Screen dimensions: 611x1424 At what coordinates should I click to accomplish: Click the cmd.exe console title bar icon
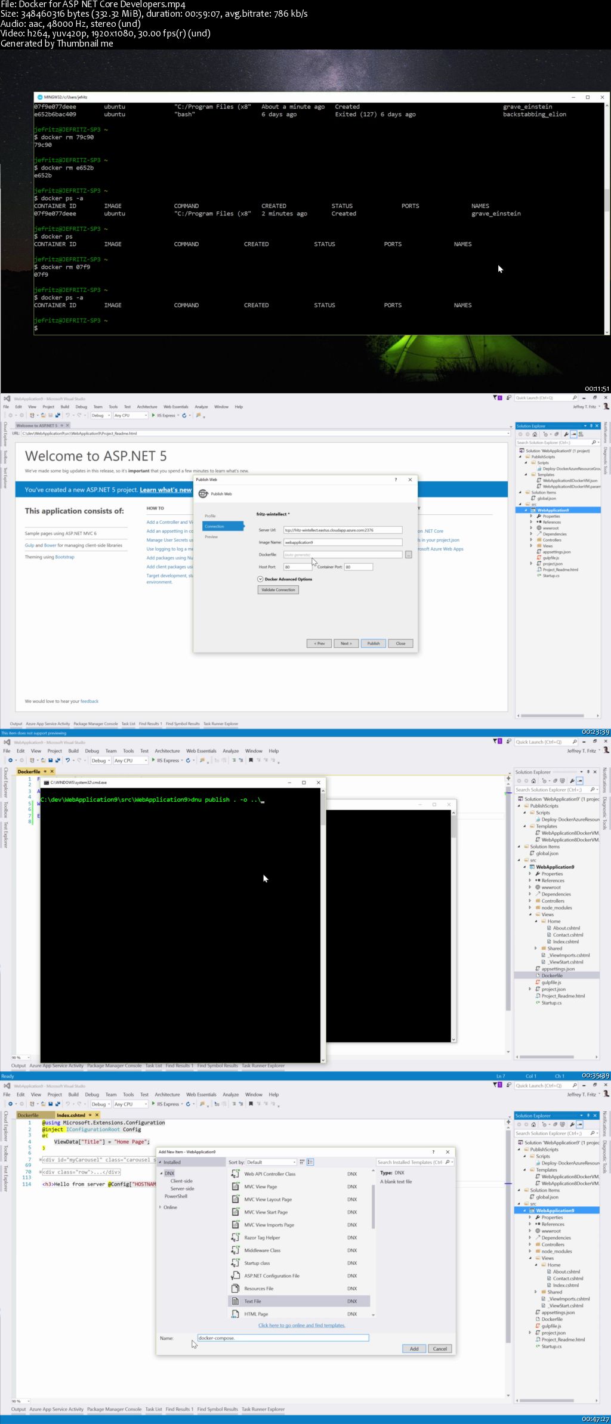pos(47,782)
